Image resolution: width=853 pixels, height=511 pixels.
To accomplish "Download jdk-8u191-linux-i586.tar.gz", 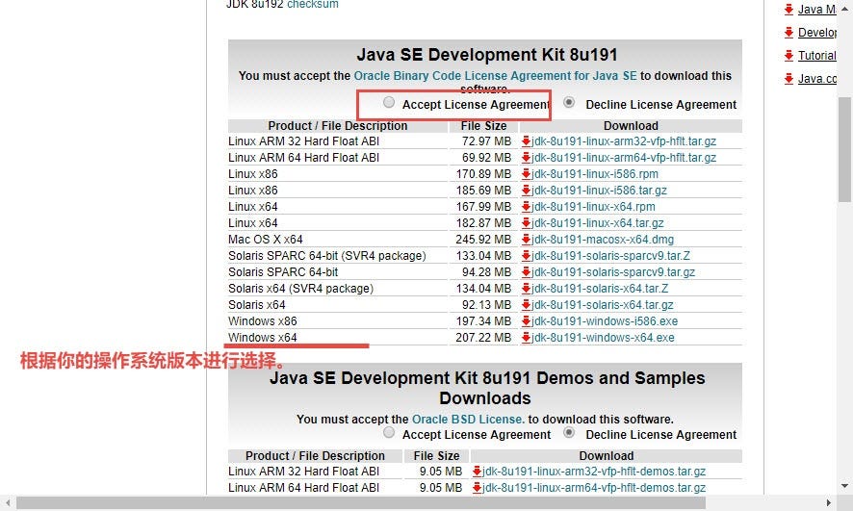I will tap(599, 191).
